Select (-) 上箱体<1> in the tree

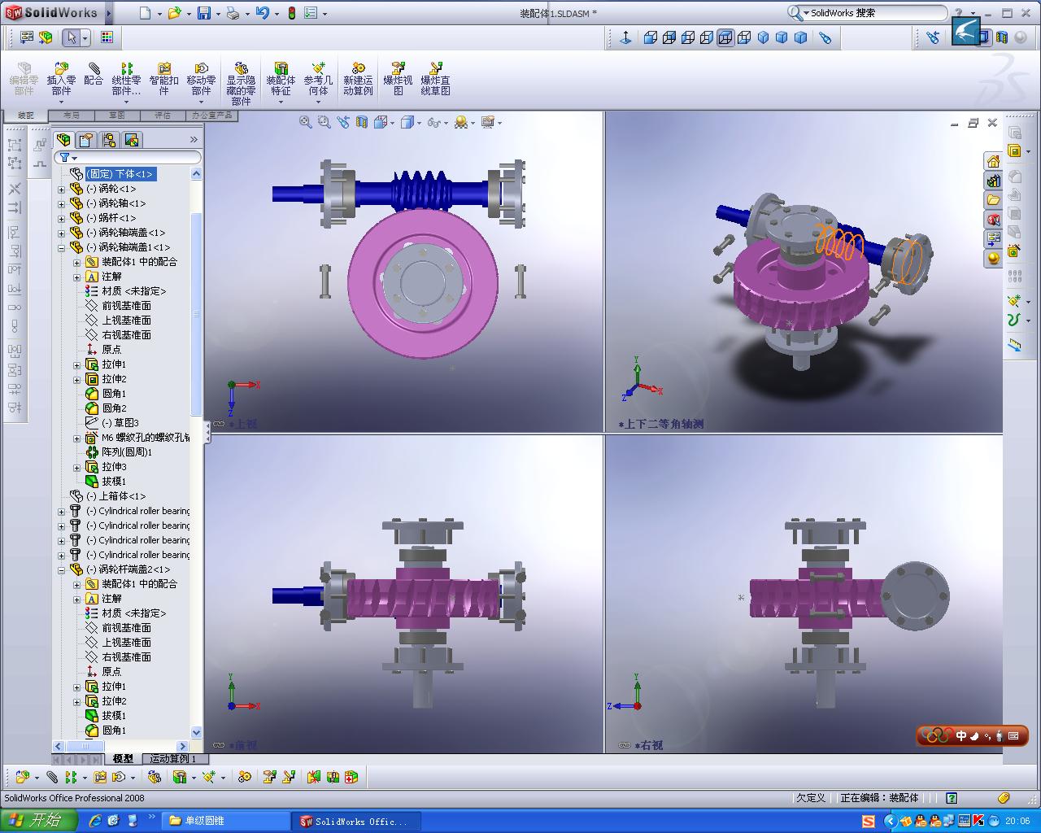pyautogui.click(x=115, y=496)
